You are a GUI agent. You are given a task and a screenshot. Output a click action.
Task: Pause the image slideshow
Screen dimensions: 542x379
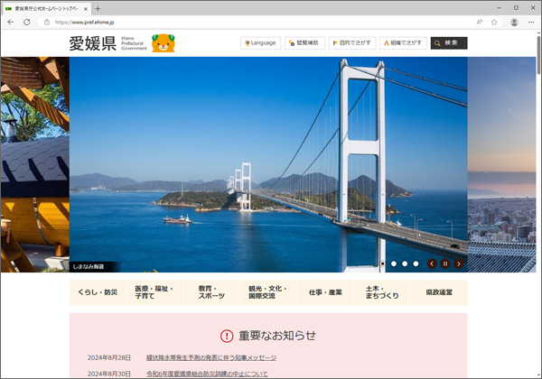[445, 263]
